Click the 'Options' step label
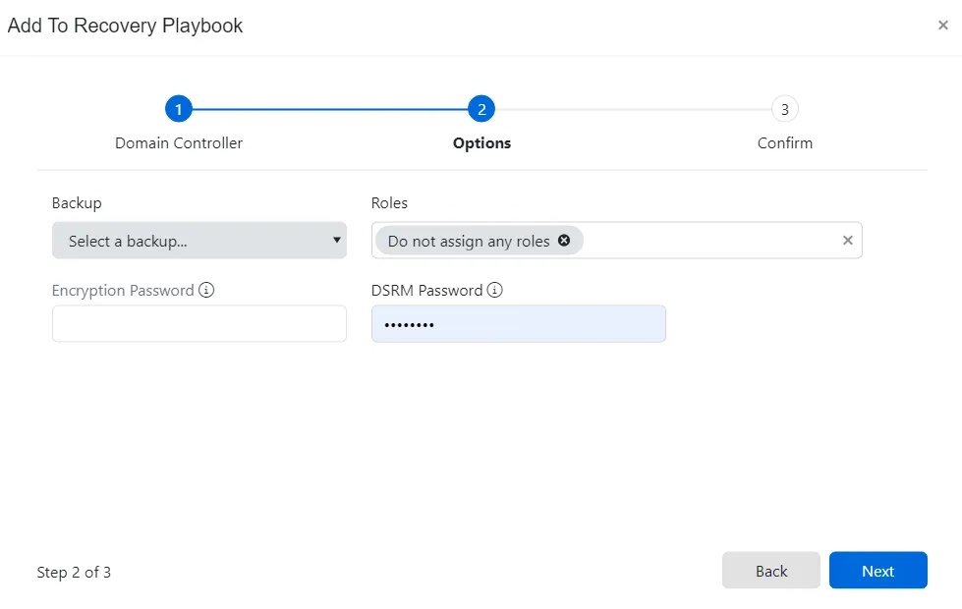 click(x=481, y=143)
